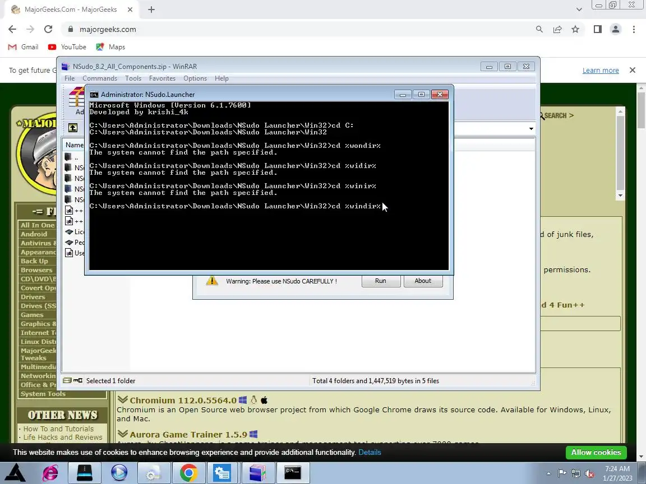Reload the MajorGeeks page
646x484 pixels.
tap(48, 29)
